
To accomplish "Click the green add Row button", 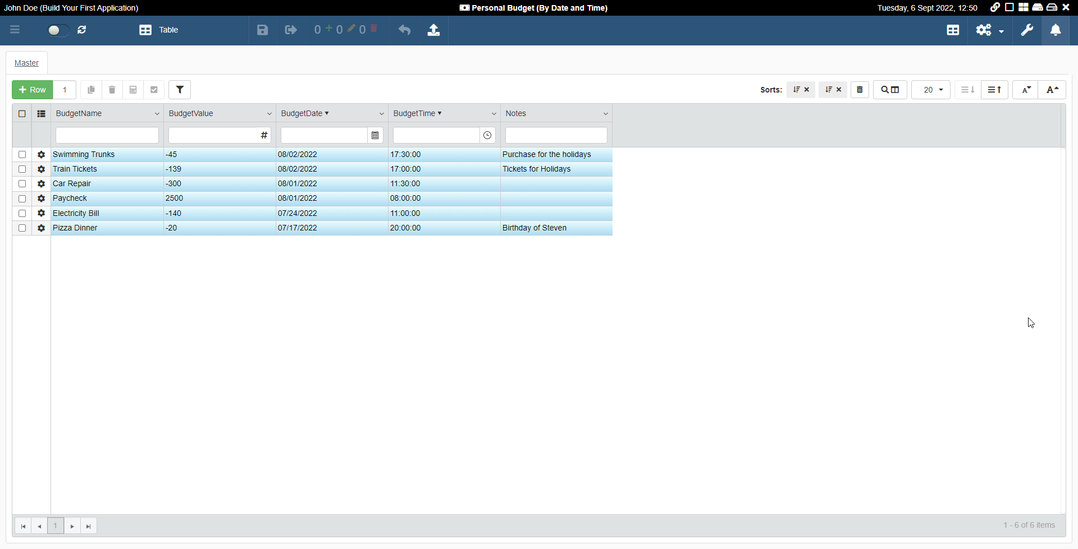I will click(33, 90).
